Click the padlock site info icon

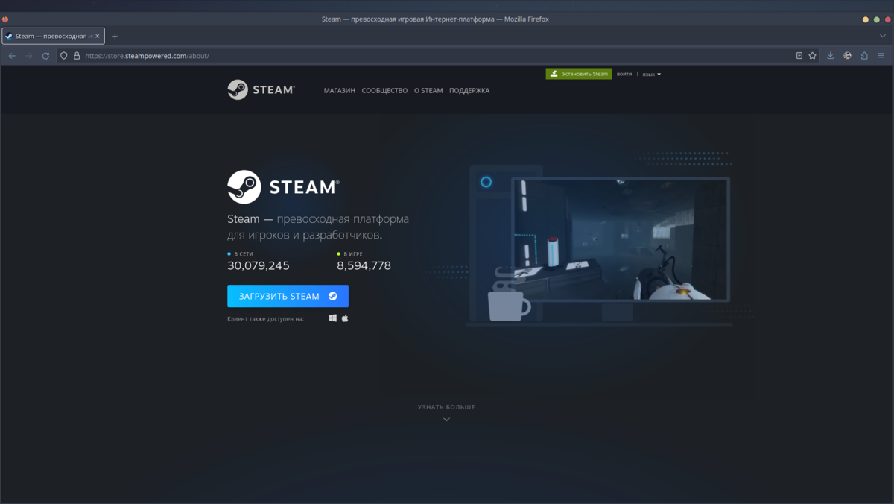pyautogui.click(x=76, y=56)
